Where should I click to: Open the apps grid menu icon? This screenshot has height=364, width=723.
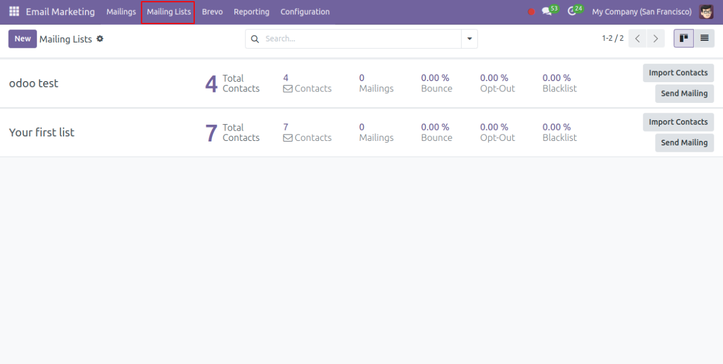[14, 12]
